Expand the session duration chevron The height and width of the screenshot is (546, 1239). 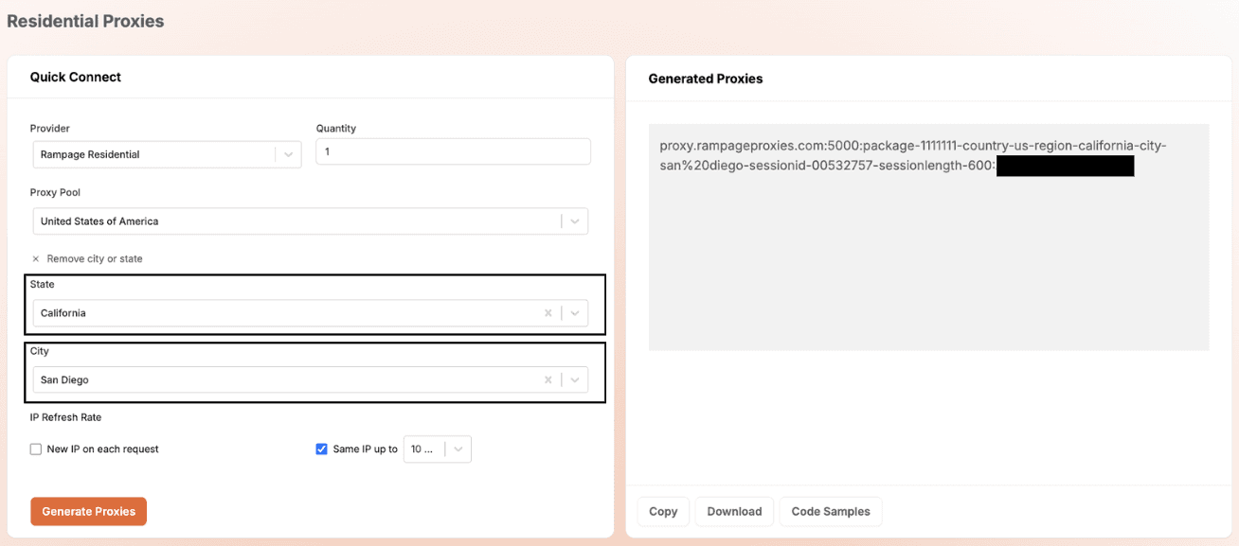[x=458, y=449]
